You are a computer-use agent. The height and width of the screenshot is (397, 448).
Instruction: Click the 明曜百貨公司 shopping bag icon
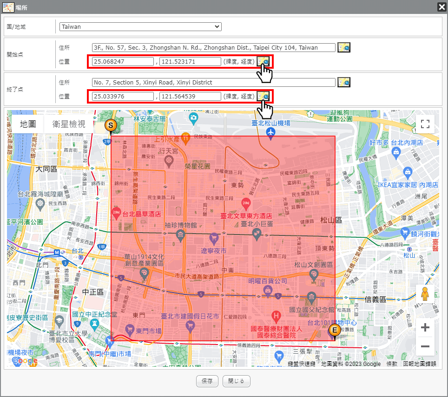tap(268, 291)
